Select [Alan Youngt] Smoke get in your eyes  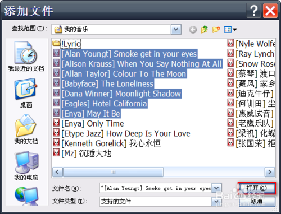[x=129, y=54]
